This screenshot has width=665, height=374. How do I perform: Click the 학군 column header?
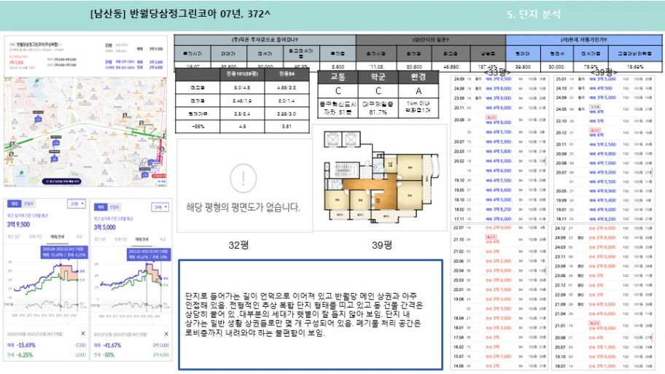click(x=378, y=77)
